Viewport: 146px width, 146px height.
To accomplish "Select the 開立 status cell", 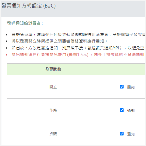I will 53,87.
